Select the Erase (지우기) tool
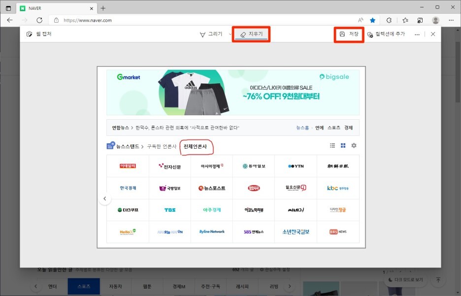461x296 pixels. pyautogui.click(x=251, y=34)
